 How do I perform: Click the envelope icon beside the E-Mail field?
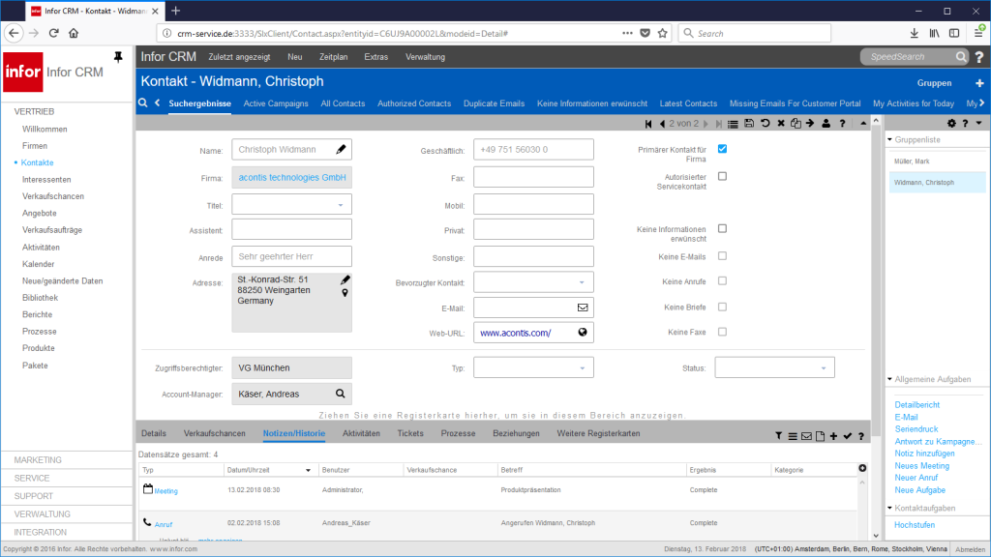tap(581, 307)
